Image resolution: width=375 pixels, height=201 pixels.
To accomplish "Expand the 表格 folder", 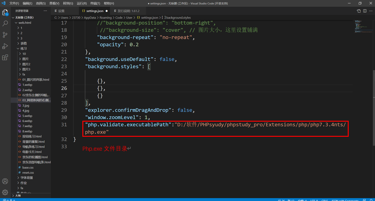I will pos(31,43).
